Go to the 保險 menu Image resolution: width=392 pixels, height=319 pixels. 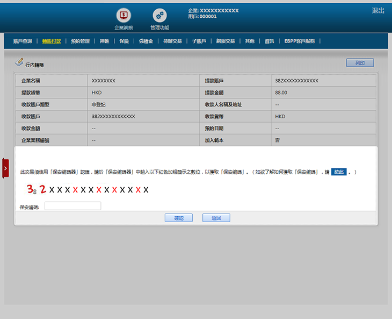(124, 41)
